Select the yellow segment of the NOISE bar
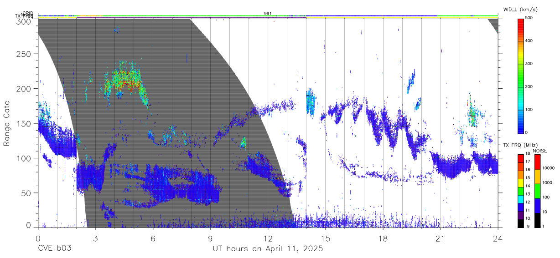Image resolution: width=560 pixels, height=258 pixels. 537,177
